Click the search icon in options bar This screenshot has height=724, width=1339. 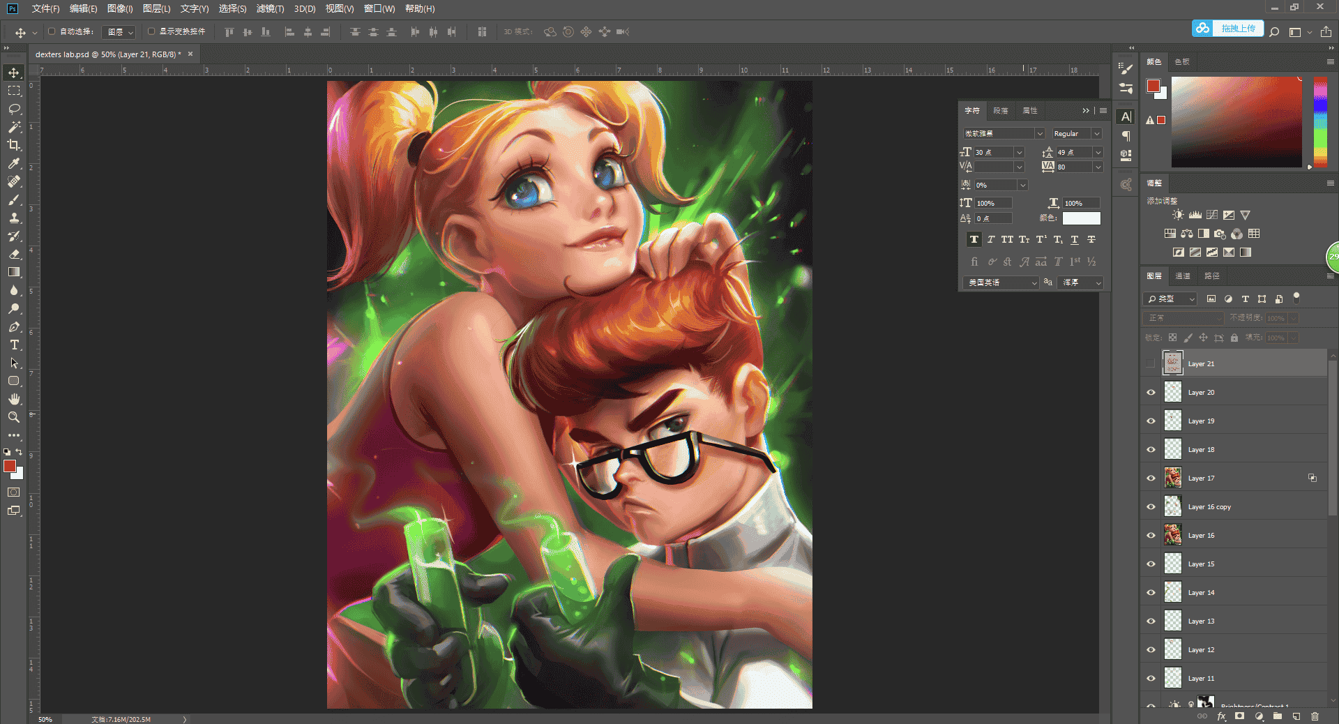click(x=1274, y=31)
